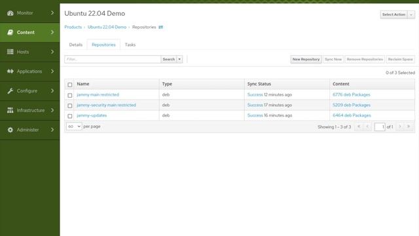This screenshot has height=236, width=419.
Task: Open the Products breadcrumb link
Action: (73, 27)
